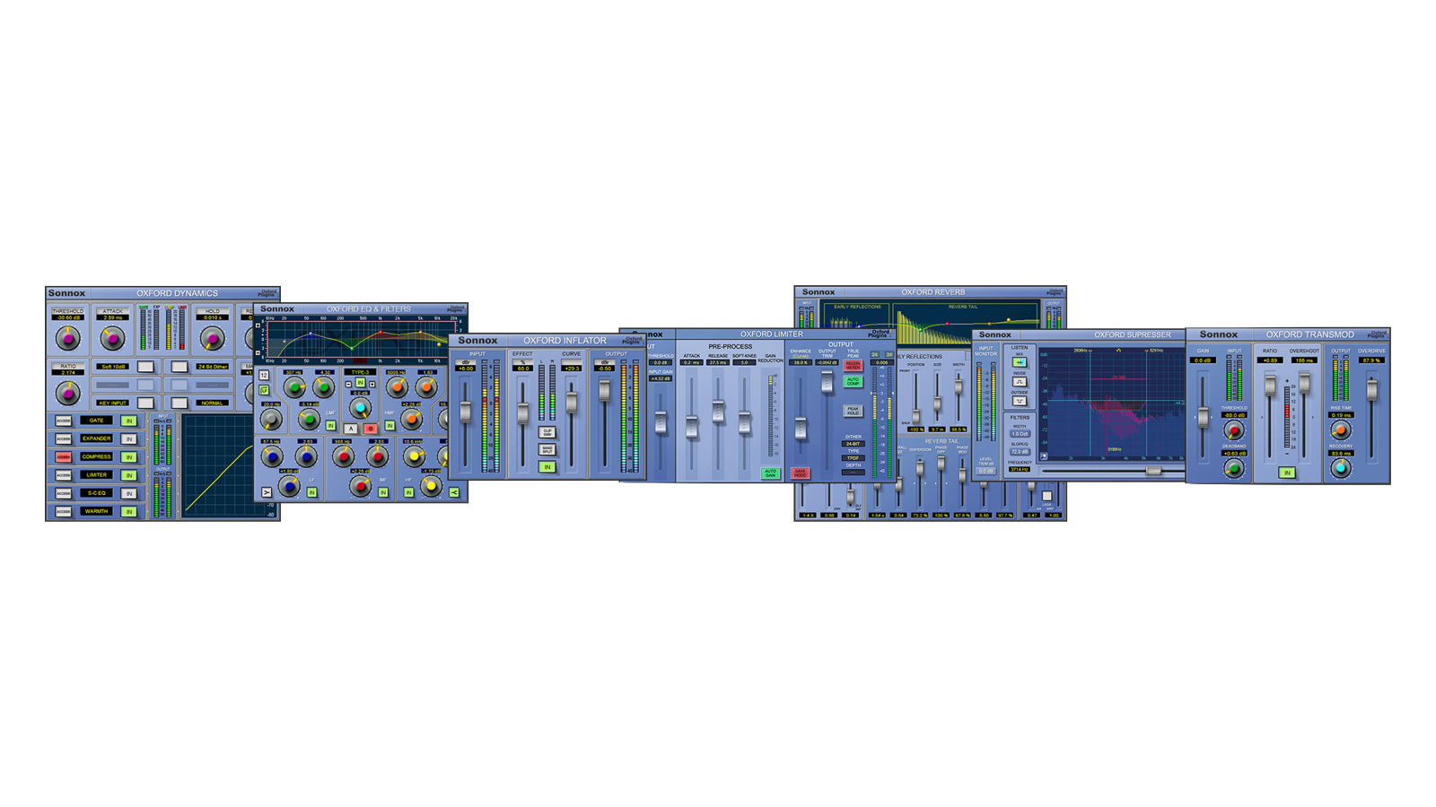Toggle the EXPANDER IN button

point(128,439)
